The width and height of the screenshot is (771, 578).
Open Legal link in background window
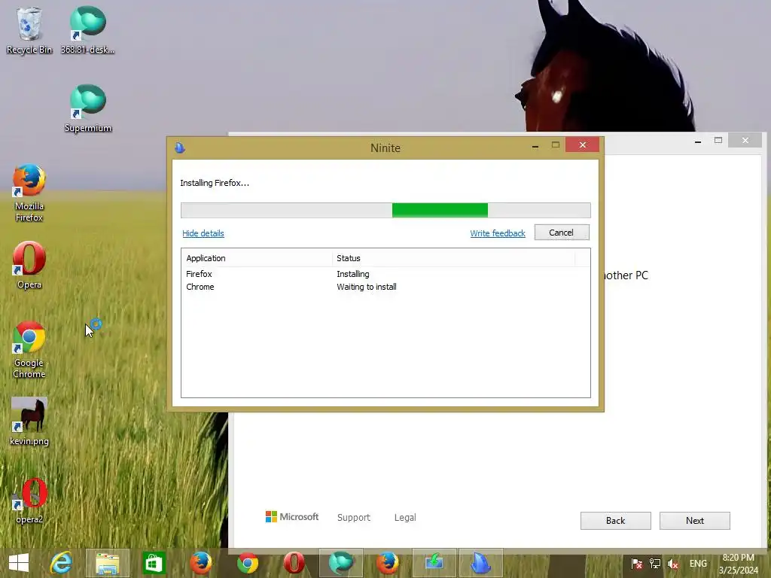[x=405, y=517]
